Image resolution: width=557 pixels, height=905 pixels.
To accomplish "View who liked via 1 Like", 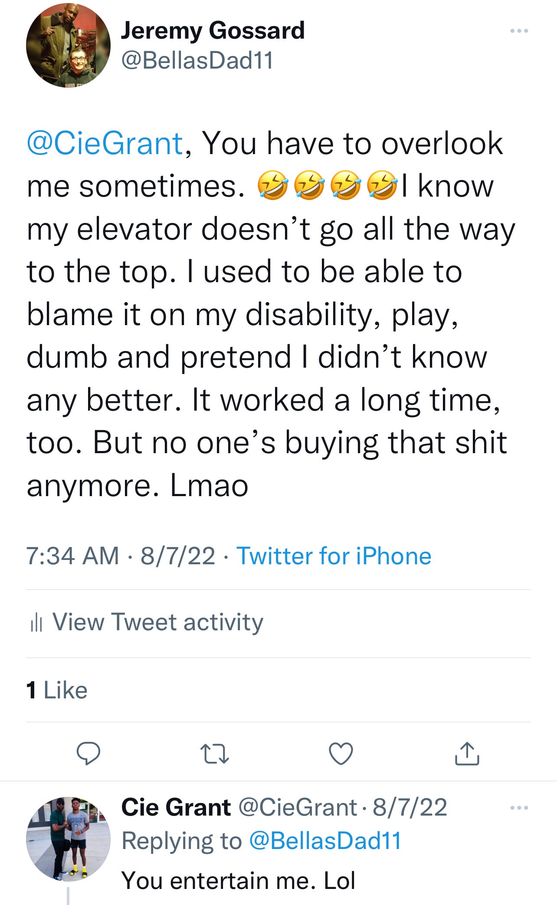I will (x=57, y=690).
